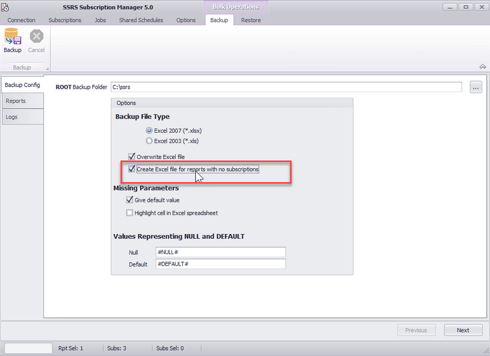
Task: Collapse the ribbon with the chevron arrow
Action: click(482, 67)
